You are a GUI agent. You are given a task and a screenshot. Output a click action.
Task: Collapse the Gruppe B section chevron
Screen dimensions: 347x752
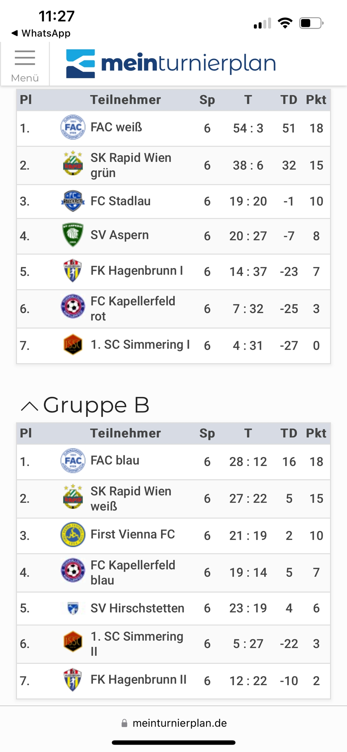(29, 406)
